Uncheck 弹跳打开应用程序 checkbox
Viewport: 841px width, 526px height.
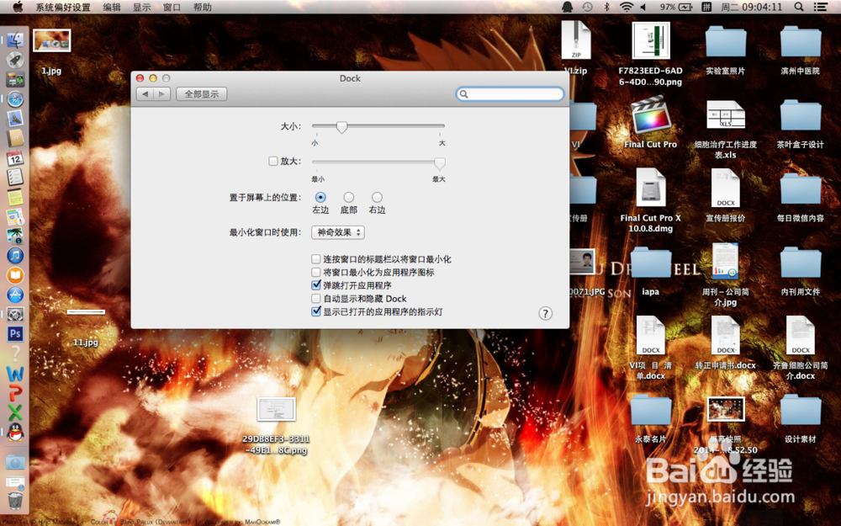tap(316, 285)
